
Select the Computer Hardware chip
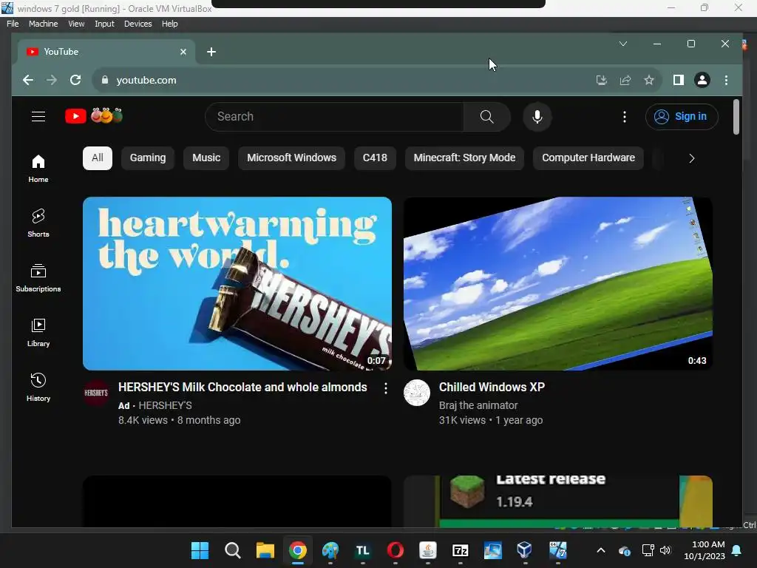[588, 158]
